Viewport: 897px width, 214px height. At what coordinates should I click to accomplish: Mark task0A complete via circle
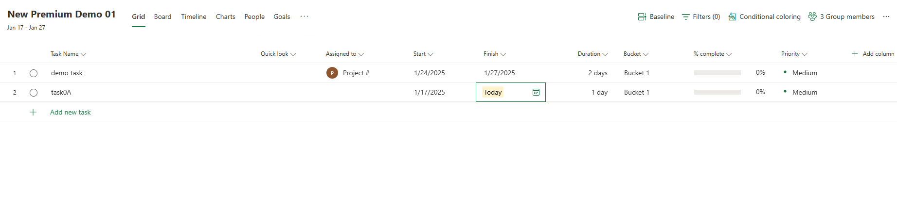[34, 93]
